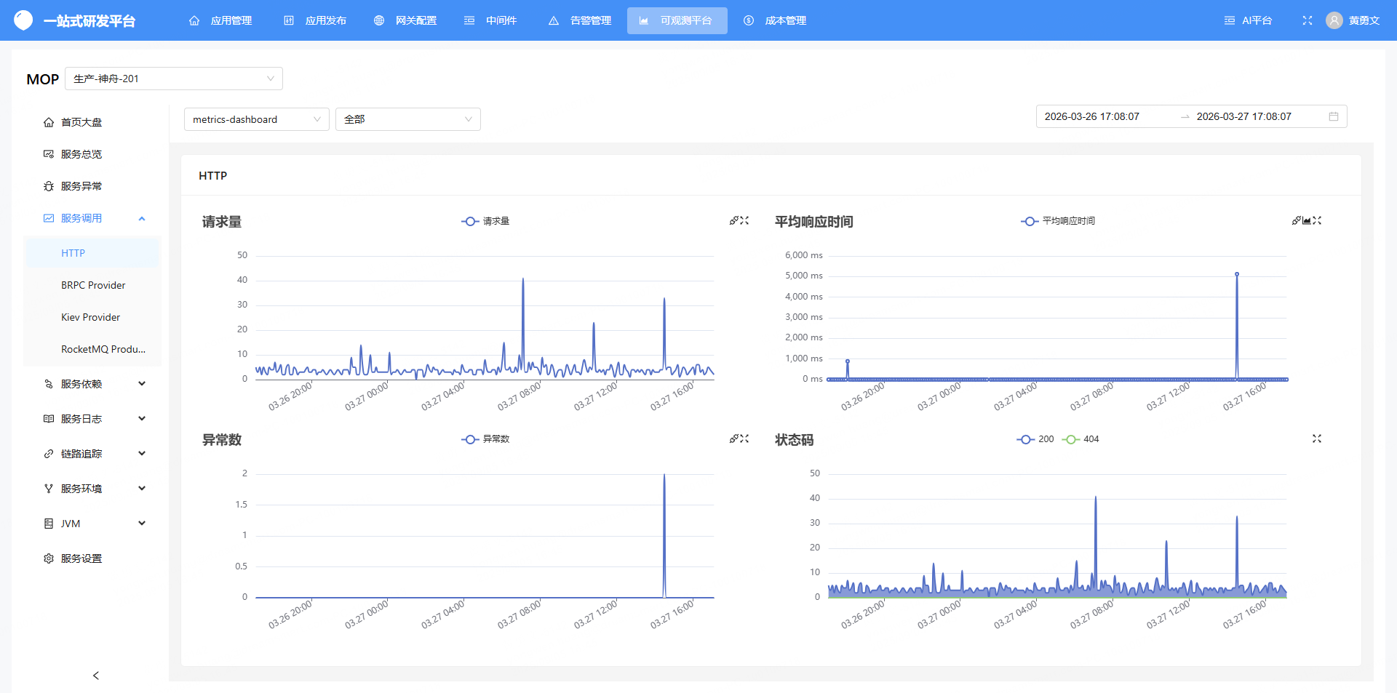Click the link icon on 请求量 chart
This screenshot has height=693, width=1397.
click(733, 220)
